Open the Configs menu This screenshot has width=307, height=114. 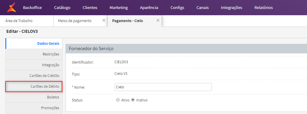coord(177,8)
